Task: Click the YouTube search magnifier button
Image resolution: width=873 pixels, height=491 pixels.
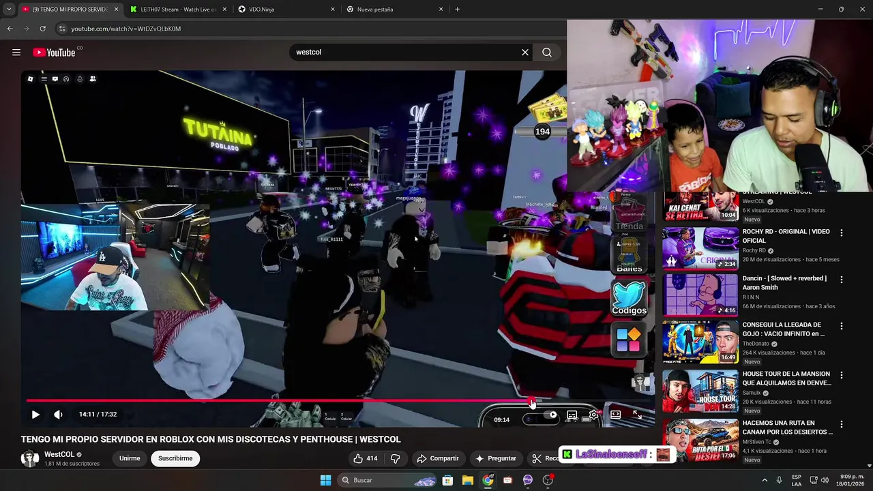Action: [x=547, y=53]
